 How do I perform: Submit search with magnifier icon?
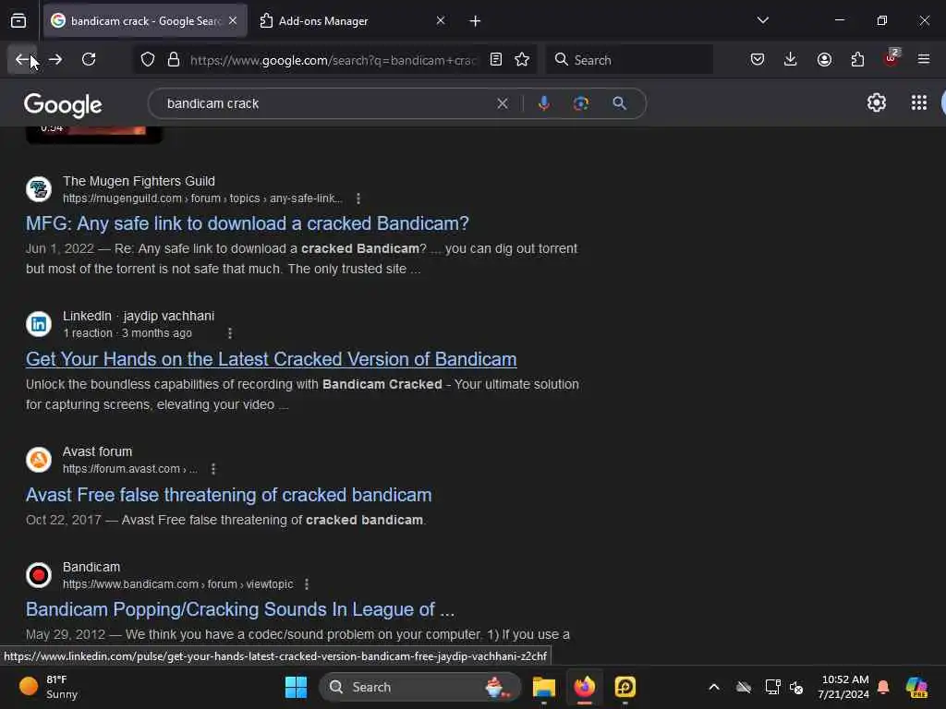(619, 103)
